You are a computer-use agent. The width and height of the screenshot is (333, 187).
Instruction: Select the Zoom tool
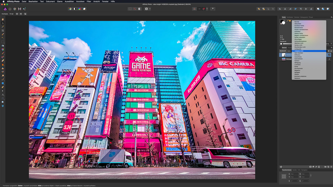3,102
